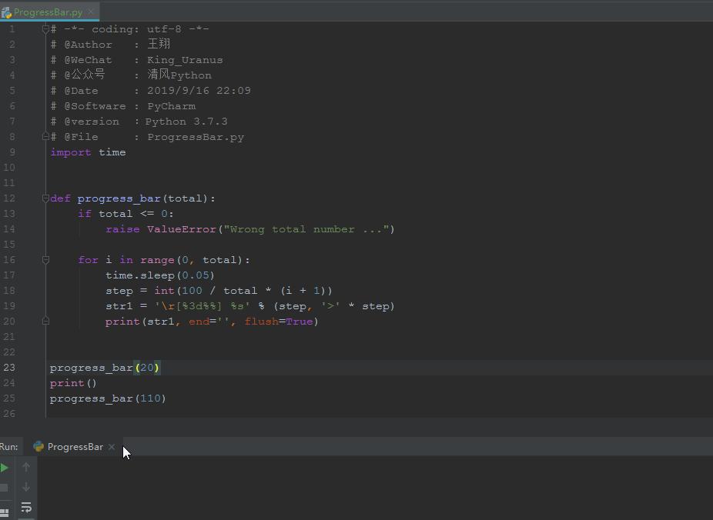Toggle soft-wrap in the Run console

pyautogui.click(x=26, y=507)
